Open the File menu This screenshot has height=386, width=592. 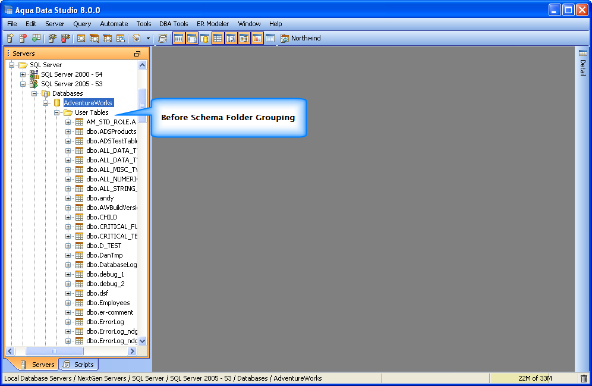[12, 24]
